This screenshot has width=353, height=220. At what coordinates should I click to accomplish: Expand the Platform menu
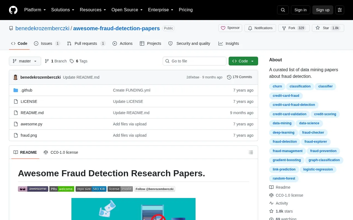click(x=35, y=10)
